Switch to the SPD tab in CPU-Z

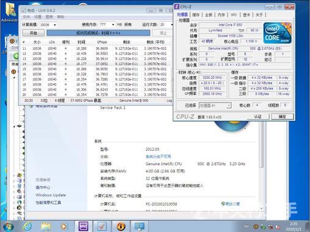pyautogui.click(x=234, y=15)
